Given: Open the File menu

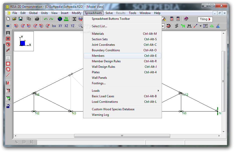Looking at the screenshot, I should (x=15, y=13).
